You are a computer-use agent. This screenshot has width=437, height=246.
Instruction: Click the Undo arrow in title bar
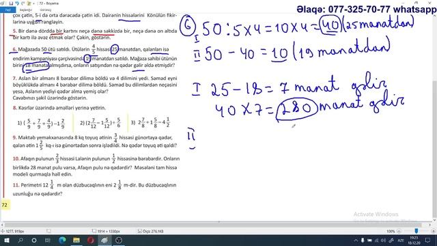(x=17, y=3)
